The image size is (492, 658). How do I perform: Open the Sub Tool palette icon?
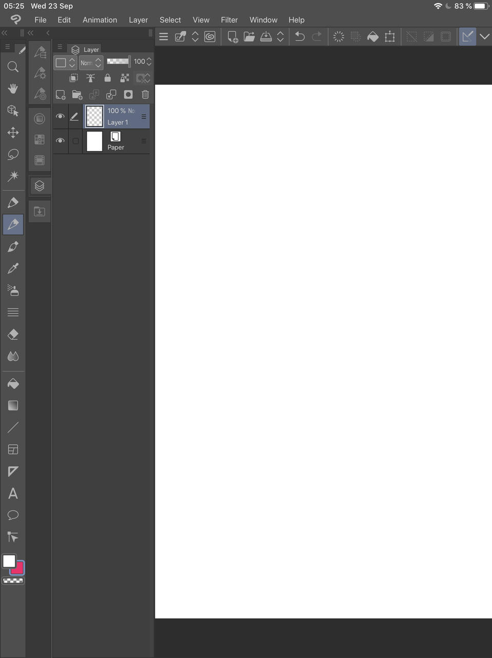pos(40,52)
